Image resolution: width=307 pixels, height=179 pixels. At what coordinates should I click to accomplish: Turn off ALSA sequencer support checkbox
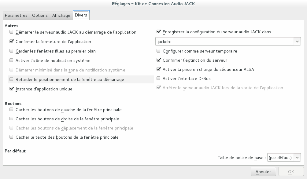(x=159, y=69)
